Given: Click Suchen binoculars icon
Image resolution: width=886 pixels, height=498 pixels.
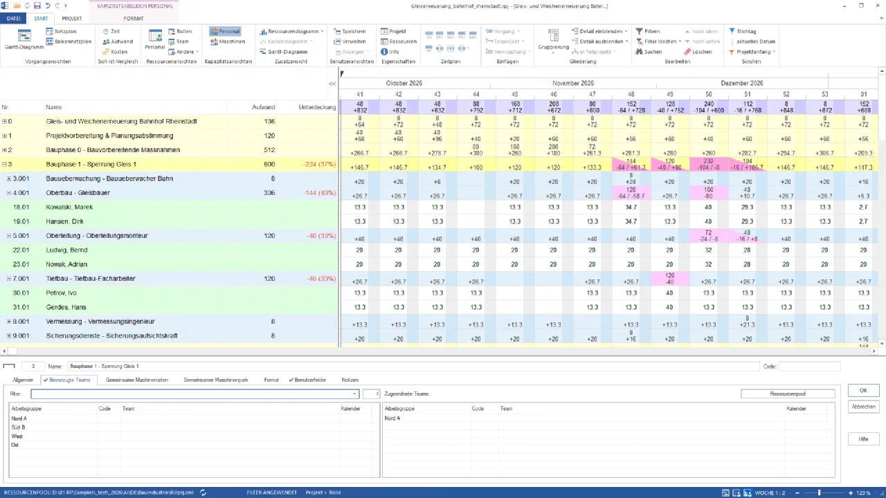Looking at the screenshot, I should tap(638, 52).
